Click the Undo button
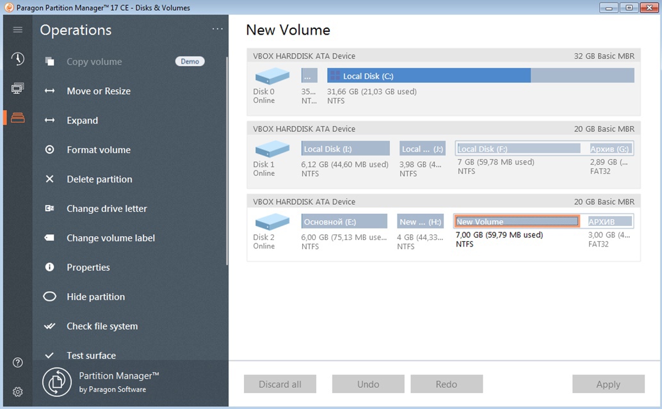The height and width of the screenshot is (409, 662). click(x=368, y=384)
